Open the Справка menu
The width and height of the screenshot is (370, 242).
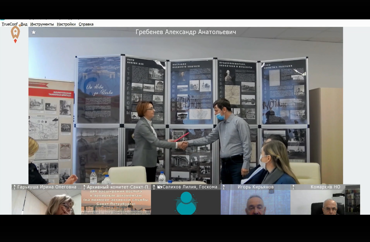point(86,24)
